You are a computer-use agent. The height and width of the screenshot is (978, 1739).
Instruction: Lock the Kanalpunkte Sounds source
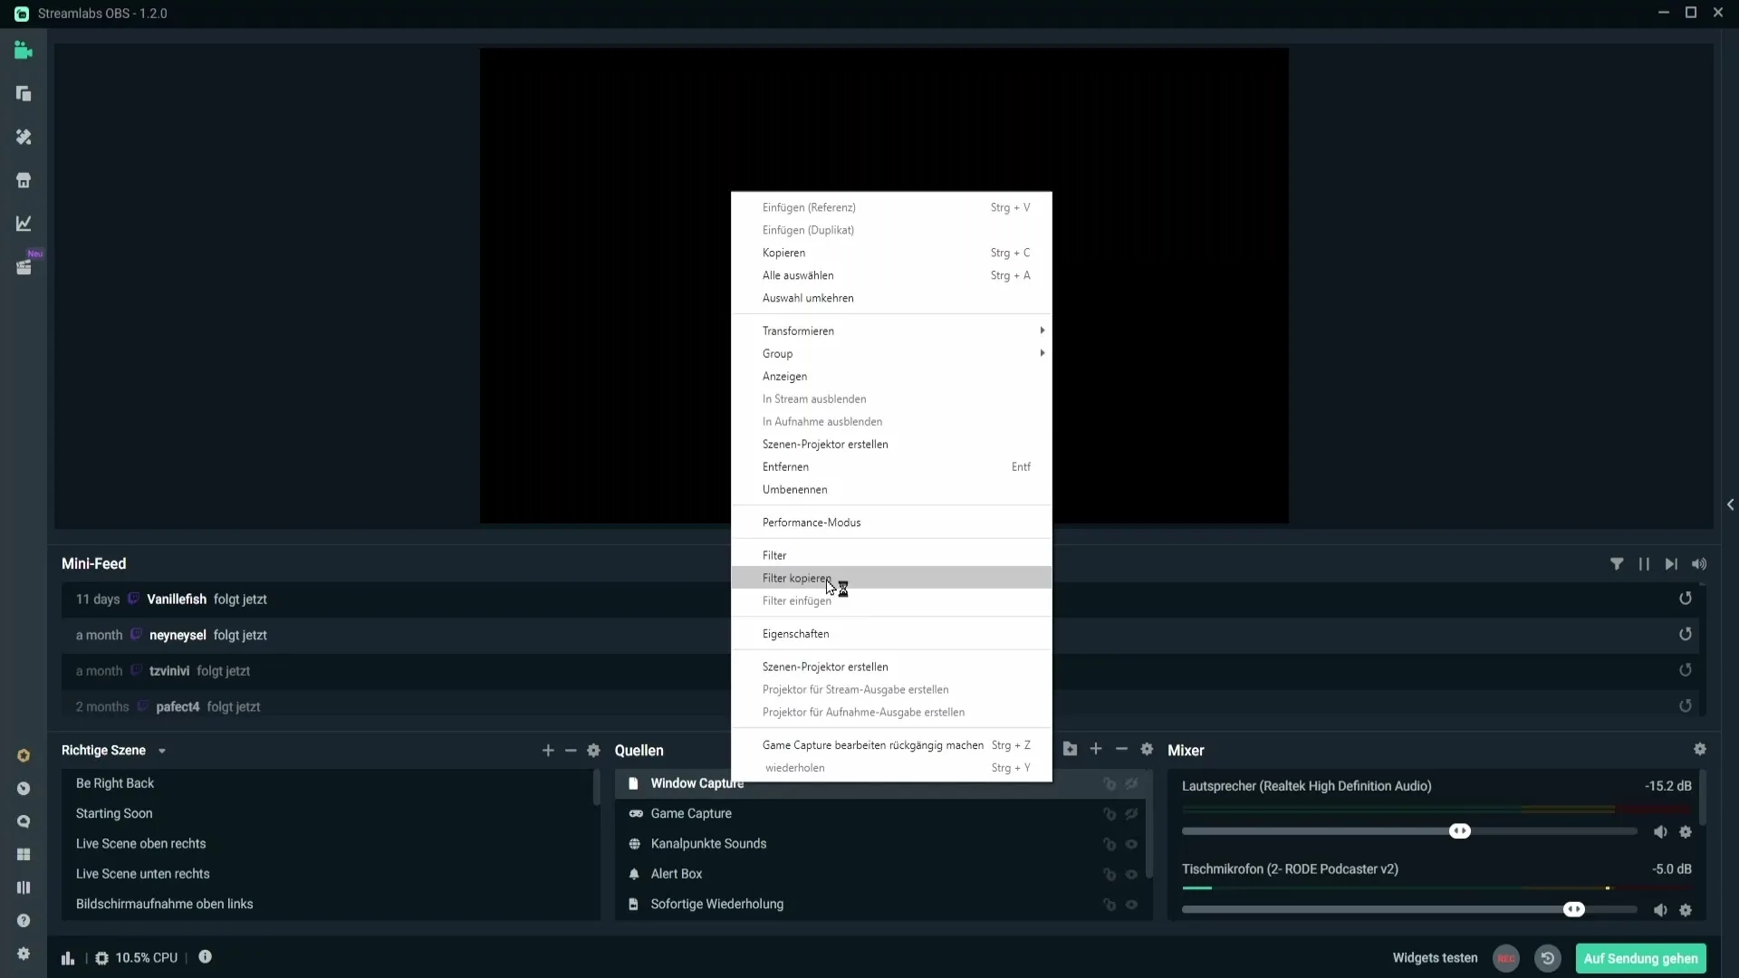1110,844
